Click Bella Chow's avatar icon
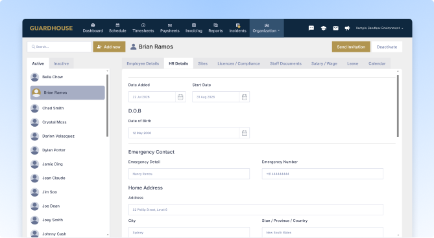The image size is (434, 238). click(34, 77)
